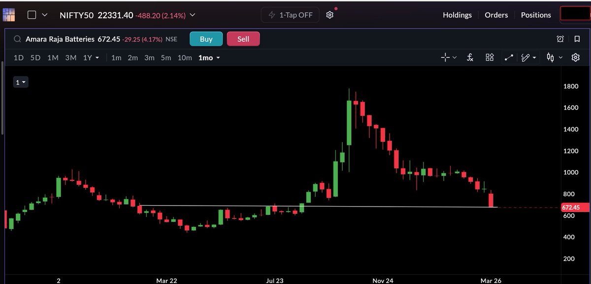This screenshot has height=284, width=591.
Task: Open indicators fx menu
Action: click(x=470, y=58)
